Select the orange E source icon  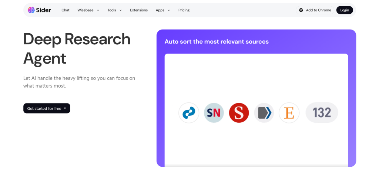pyautogui.click(x=289, y=113)
